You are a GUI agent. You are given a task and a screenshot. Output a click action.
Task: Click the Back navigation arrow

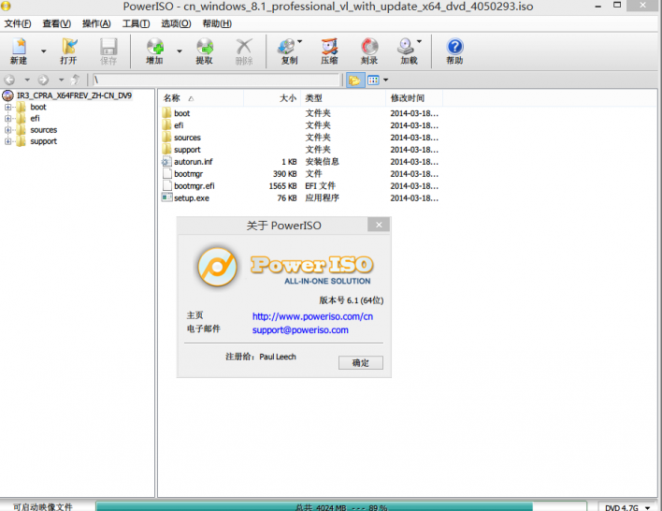click(x=9, y=80)
